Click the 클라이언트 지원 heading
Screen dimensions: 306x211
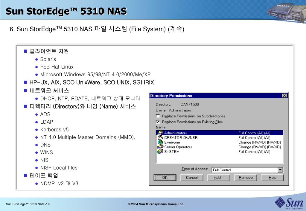49,51
